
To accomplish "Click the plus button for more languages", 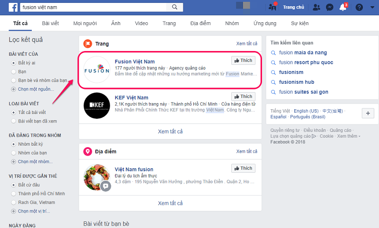I will tap(368, 113).
